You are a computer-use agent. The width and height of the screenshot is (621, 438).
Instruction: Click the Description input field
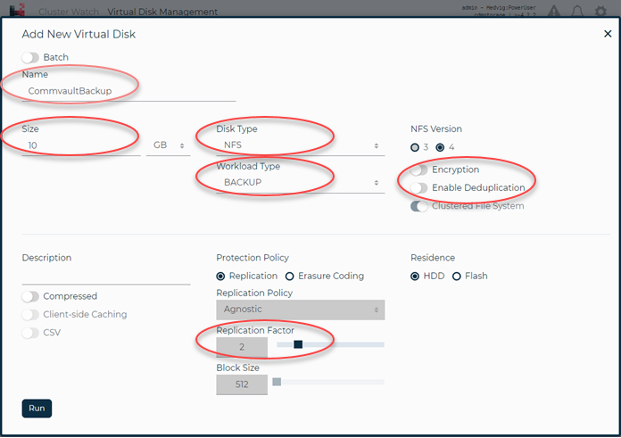coord(106,276)
